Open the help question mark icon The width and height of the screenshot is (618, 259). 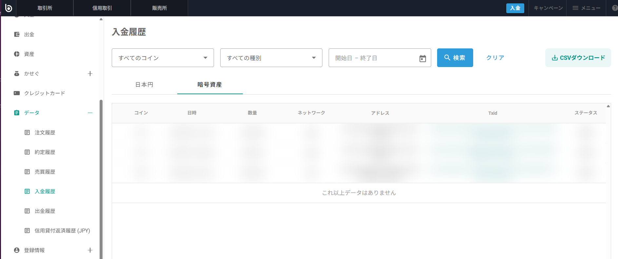[x=615, y=8]
